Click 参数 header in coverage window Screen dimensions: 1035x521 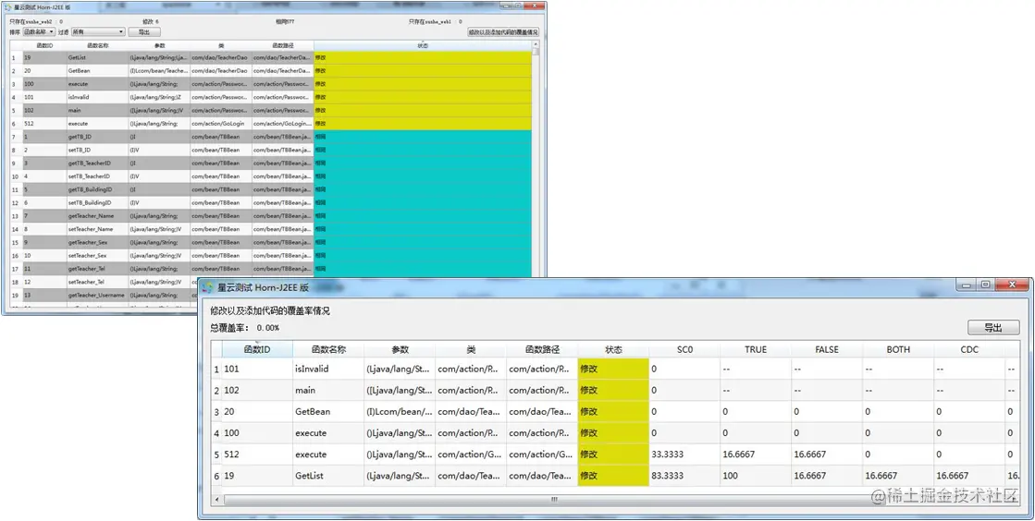(x=400, y=349)
